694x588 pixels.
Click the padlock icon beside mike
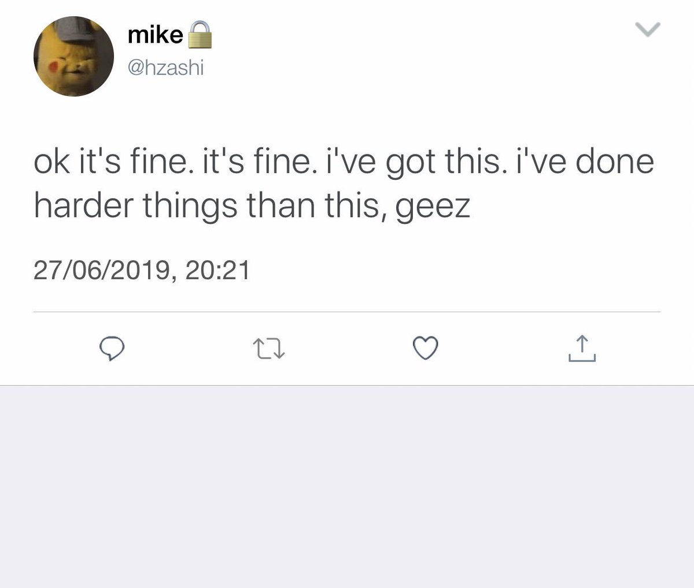click(199, 35)
